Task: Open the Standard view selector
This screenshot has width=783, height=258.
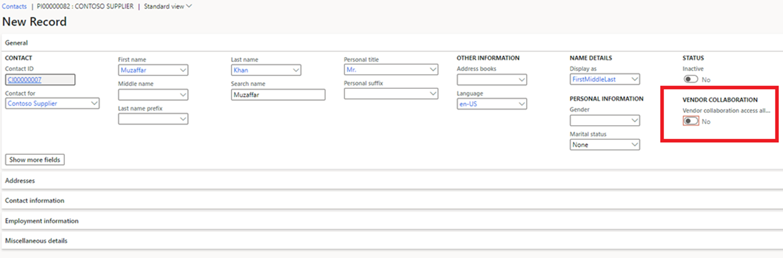Action: [x=167, y=6]
